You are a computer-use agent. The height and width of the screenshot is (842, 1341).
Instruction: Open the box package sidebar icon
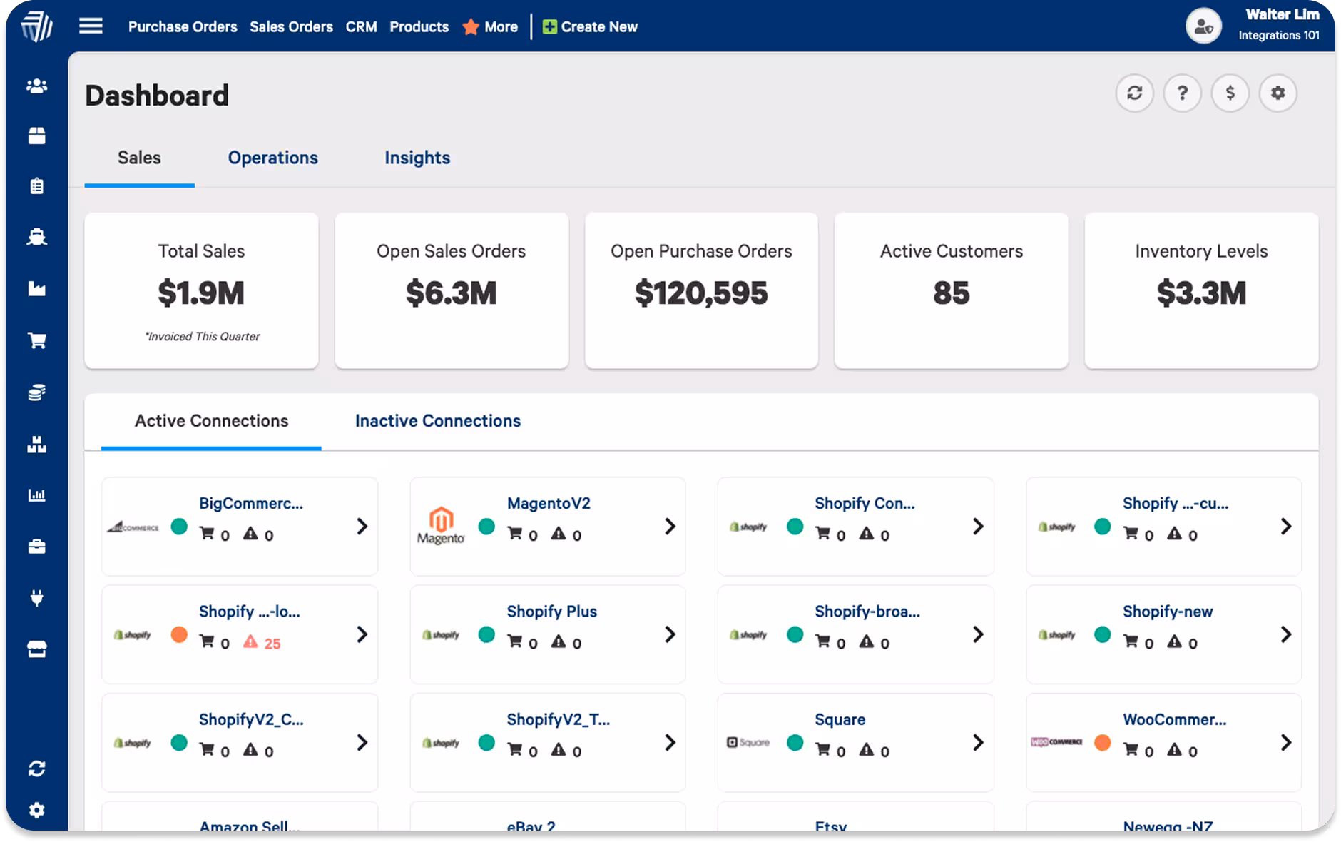[x=36, y=136]
